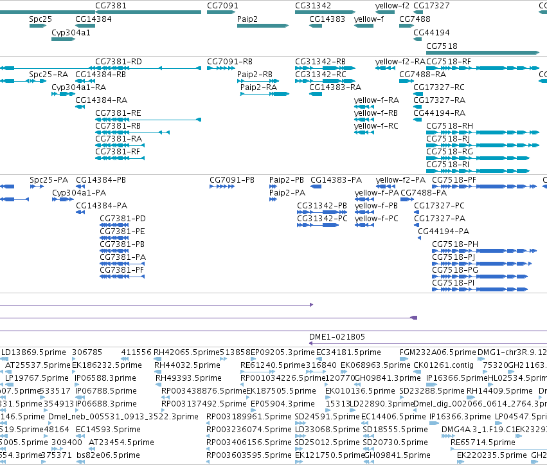Click EST label FGM232A06.5prime
This screenshot has height=465, width=547.
click(x=438, y=352)
